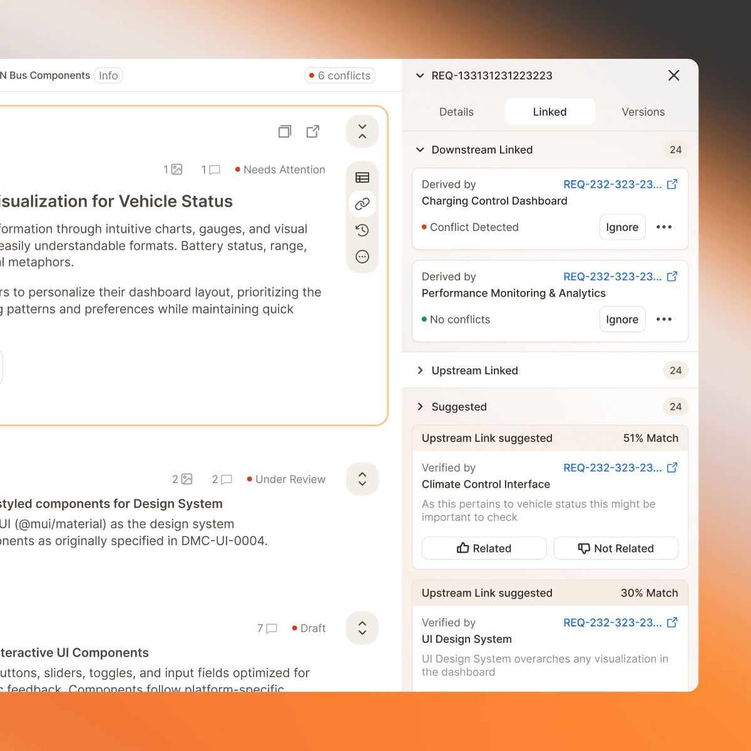Click external link icon on Climate Control Interface
The width and height of the screenshot is (751, 751).
672,467
